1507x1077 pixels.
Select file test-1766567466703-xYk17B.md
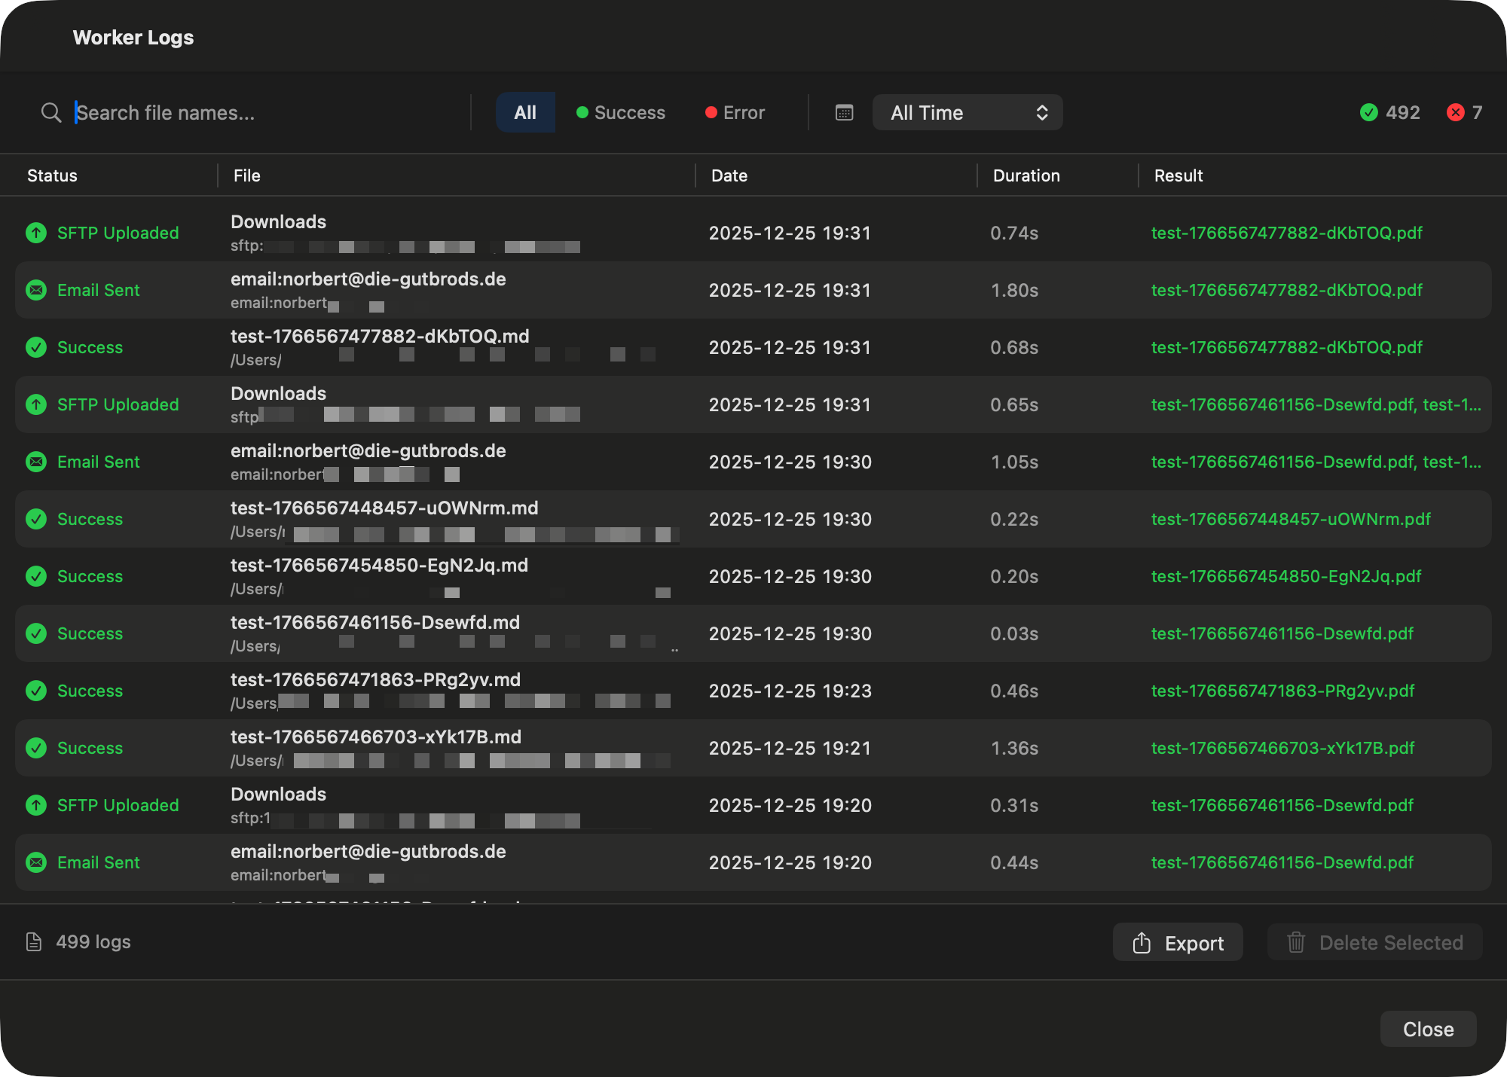(x=376, y=737)
